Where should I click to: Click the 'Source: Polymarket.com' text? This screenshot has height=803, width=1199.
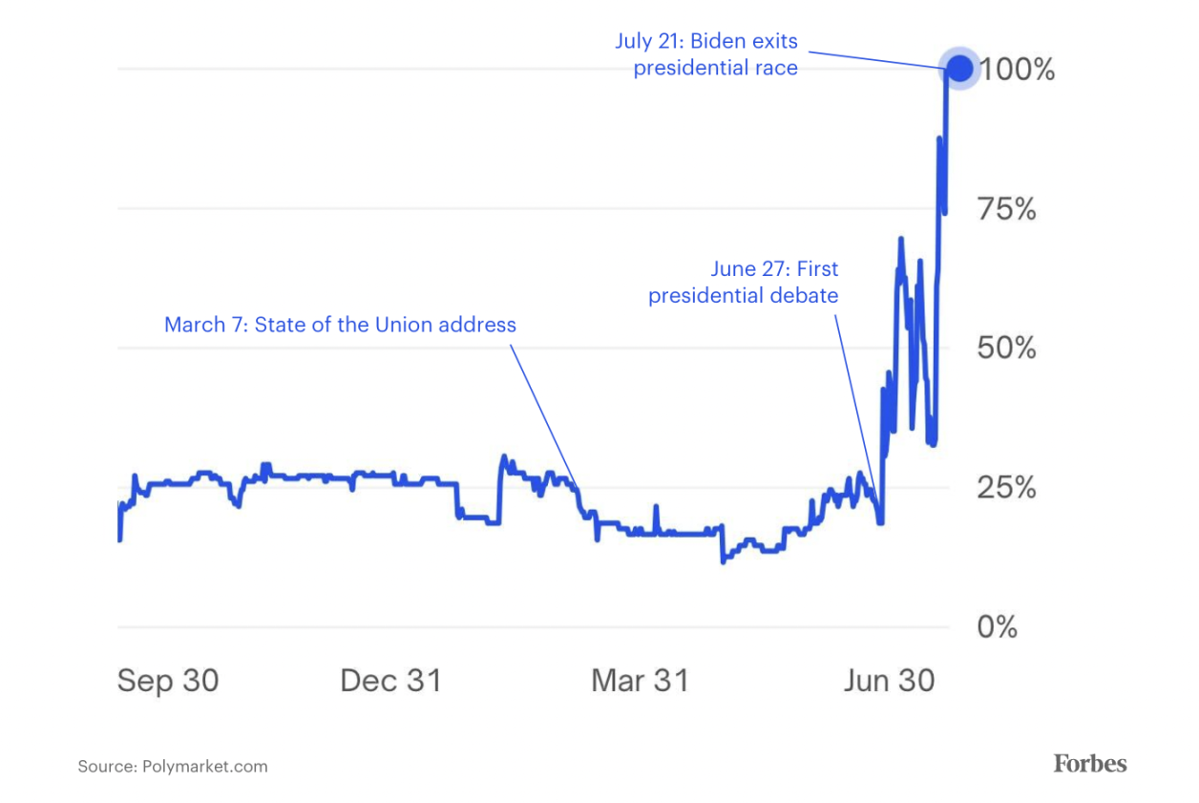(x=173, y=766)
